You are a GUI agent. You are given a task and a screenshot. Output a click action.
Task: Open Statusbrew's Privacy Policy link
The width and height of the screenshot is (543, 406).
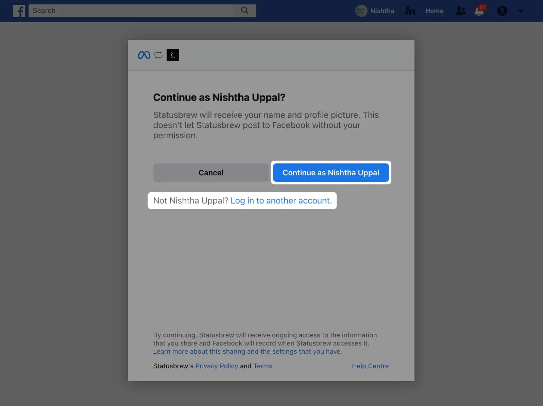coord(217,366)
